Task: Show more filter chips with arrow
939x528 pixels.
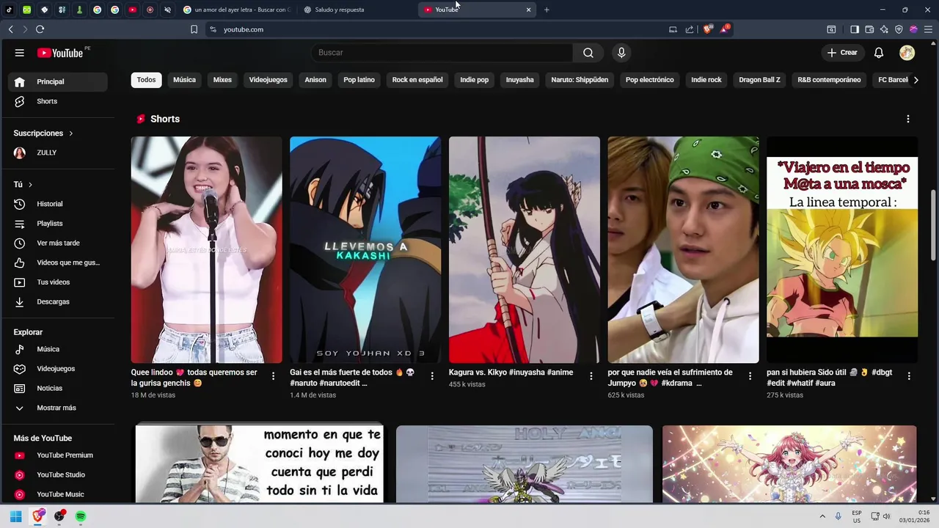Action: pos(916,80)
